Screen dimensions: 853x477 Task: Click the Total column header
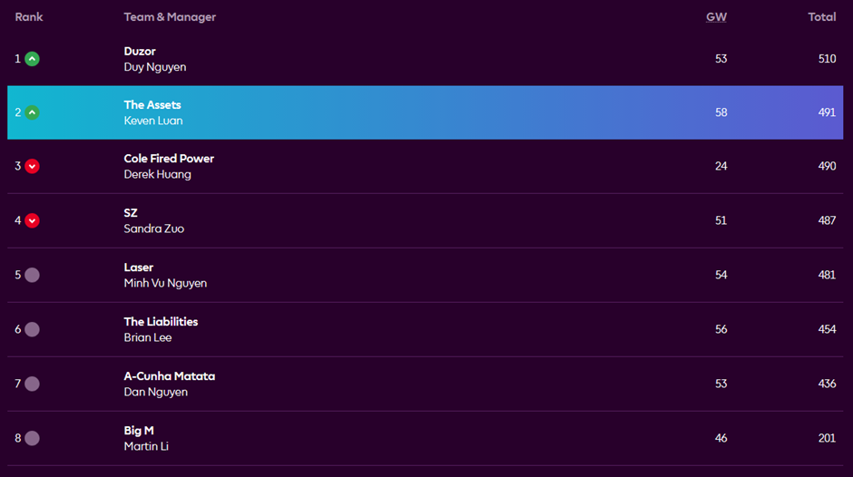coord(822,17)
